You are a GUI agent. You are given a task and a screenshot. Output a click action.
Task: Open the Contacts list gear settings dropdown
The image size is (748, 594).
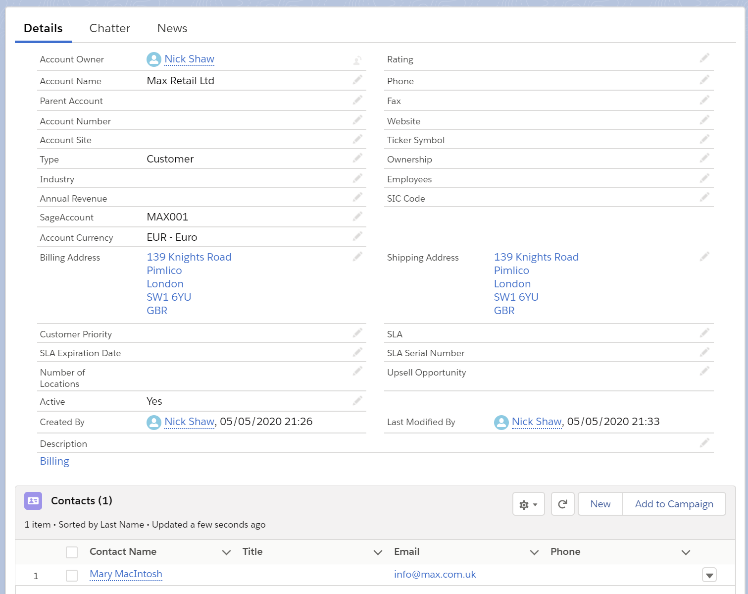coord(528,504)
